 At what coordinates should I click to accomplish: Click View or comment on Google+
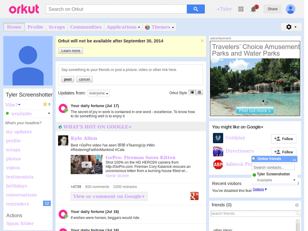[109, 196]
